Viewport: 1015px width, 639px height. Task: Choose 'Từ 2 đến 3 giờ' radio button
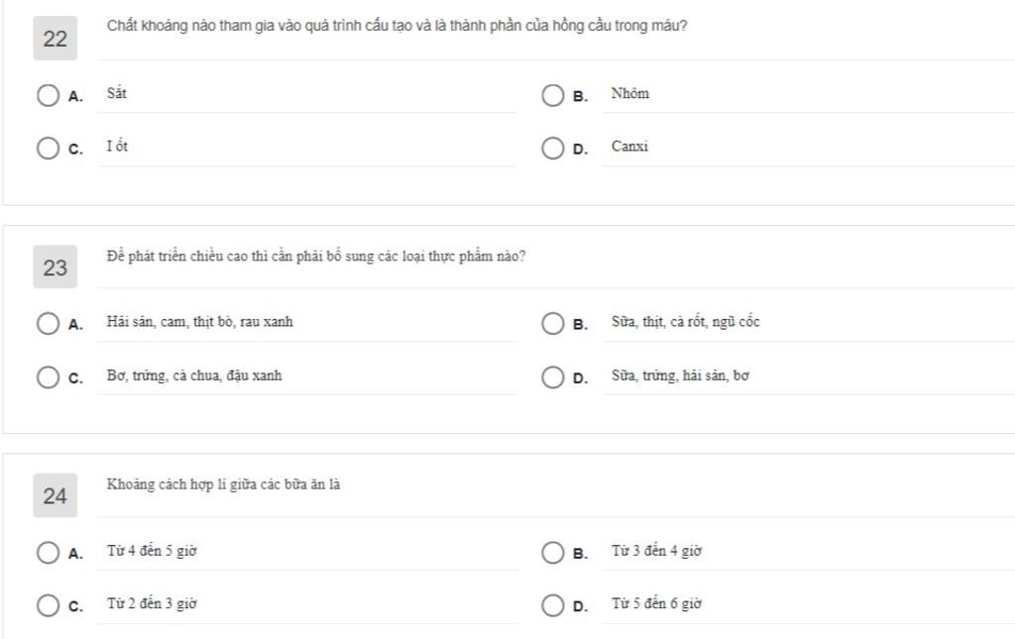48,605
